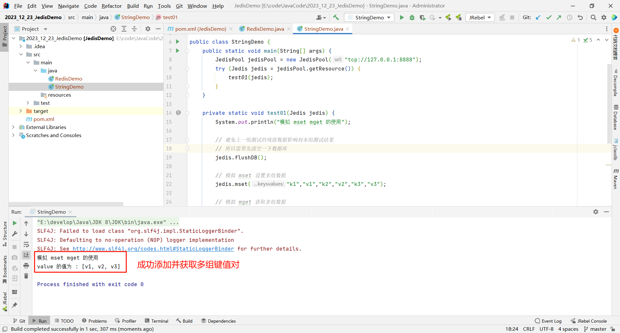Change UTF-8 file encoding in status bar
620x333 pixels.
click(546, 329)
